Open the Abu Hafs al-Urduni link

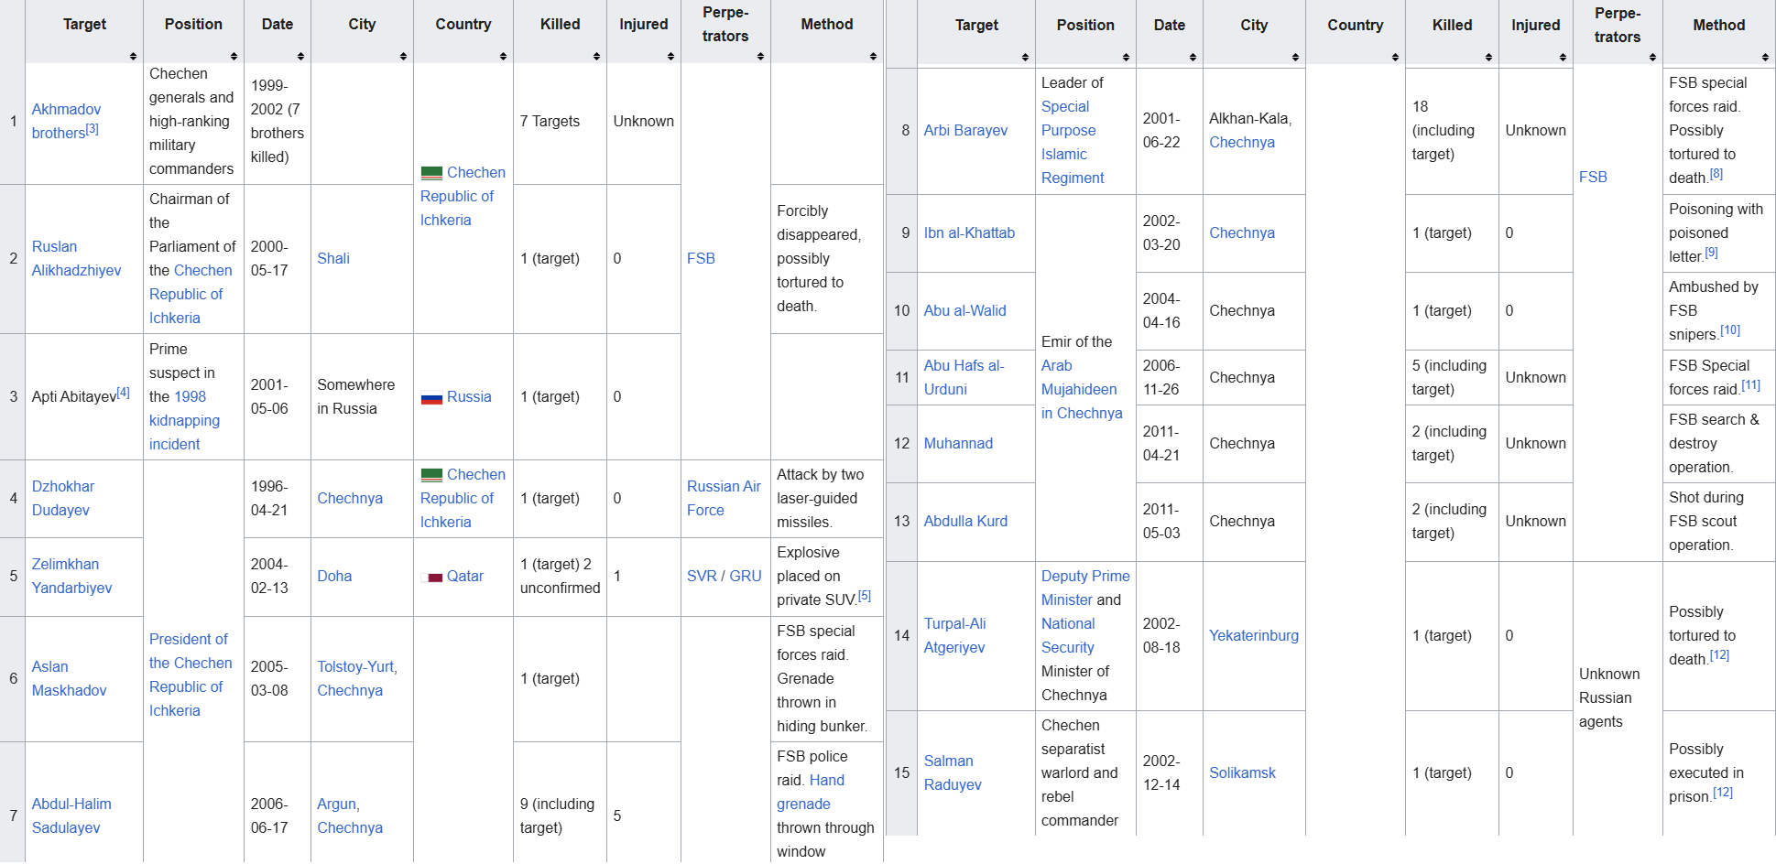pyautogui.click(x=964, y=377)
